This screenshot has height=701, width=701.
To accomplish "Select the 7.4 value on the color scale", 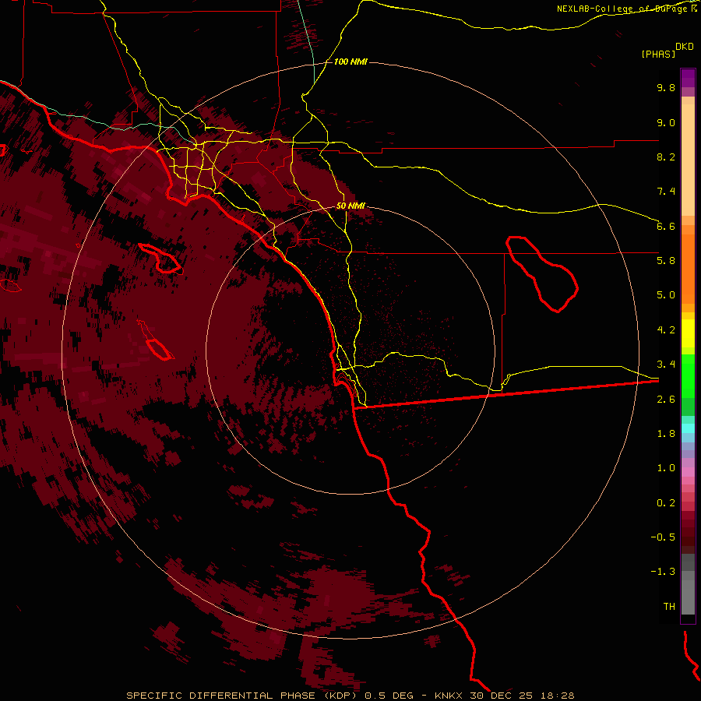I will [666, 192].
